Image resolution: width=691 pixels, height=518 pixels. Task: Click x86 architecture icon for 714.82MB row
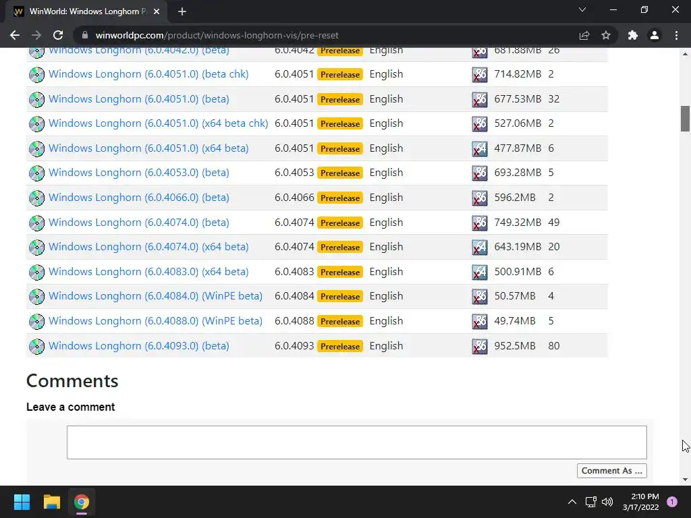click(x=480, y=74)
